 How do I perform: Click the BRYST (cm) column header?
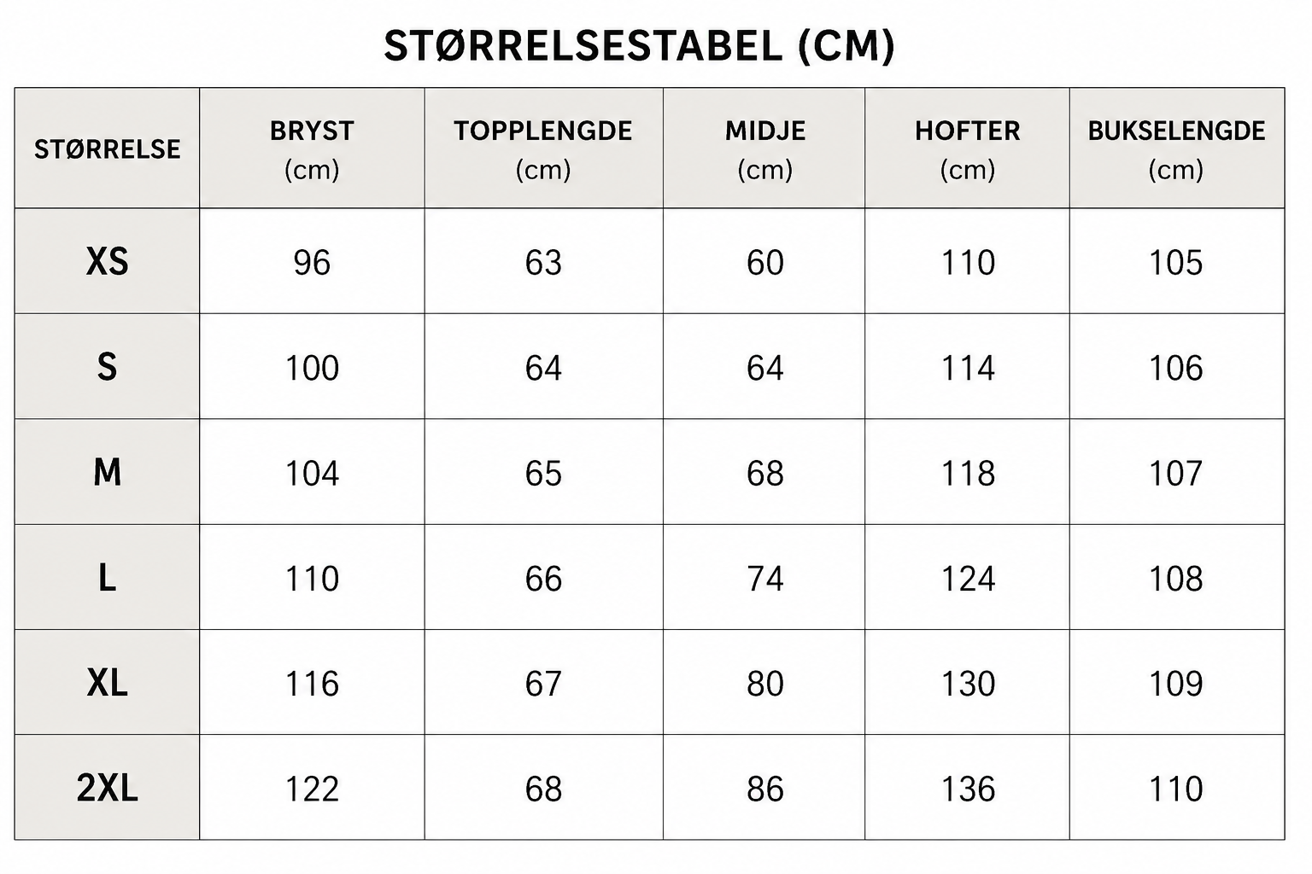[312, 149]
